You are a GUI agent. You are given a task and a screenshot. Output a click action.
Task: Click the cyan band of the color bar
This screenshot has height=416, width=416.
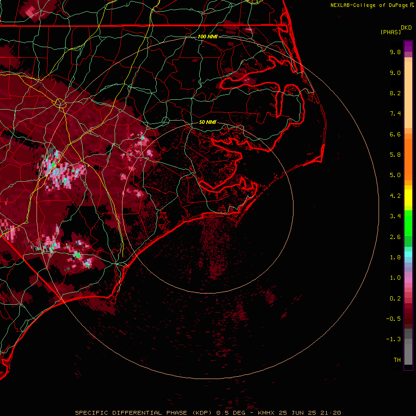point(408,254)
